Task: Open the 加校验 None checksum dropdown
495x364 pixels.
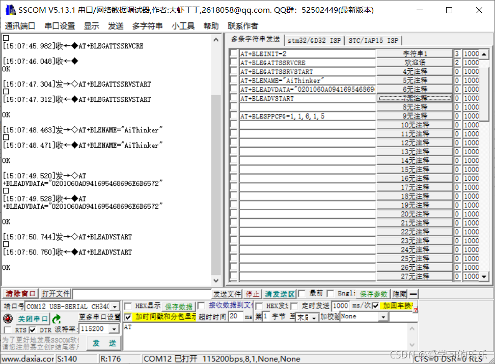Action: (383, 317)
